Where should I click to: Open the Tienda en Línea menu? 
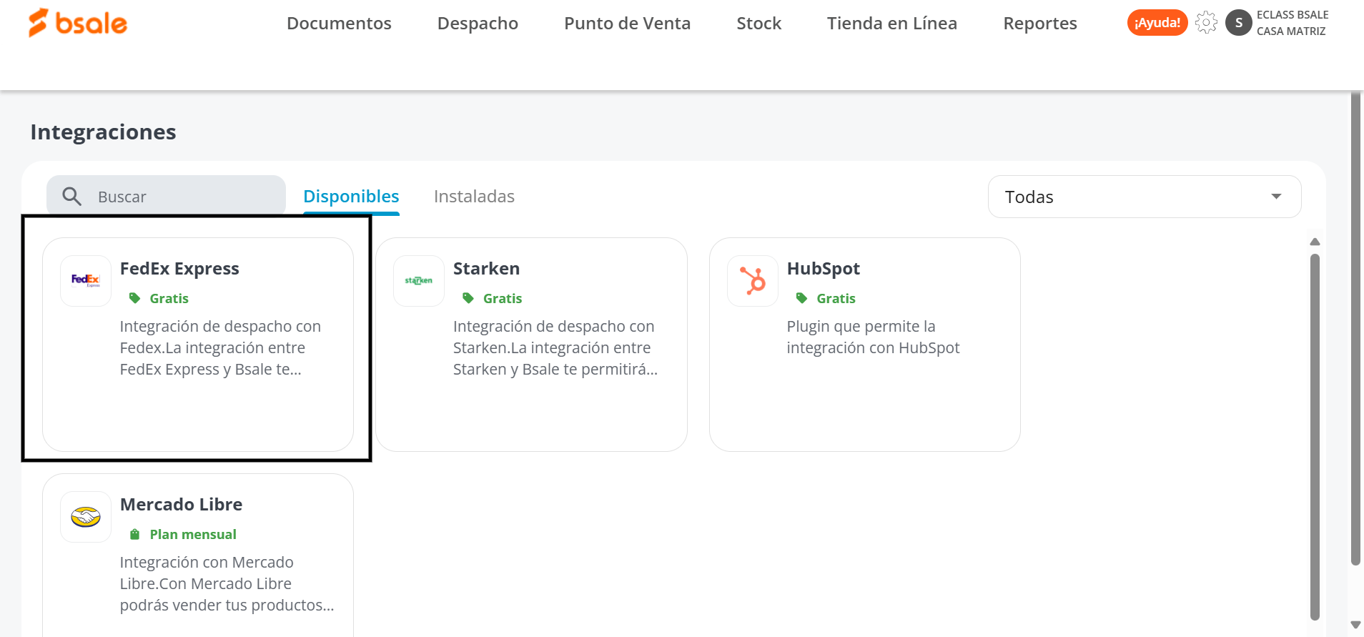891,23
